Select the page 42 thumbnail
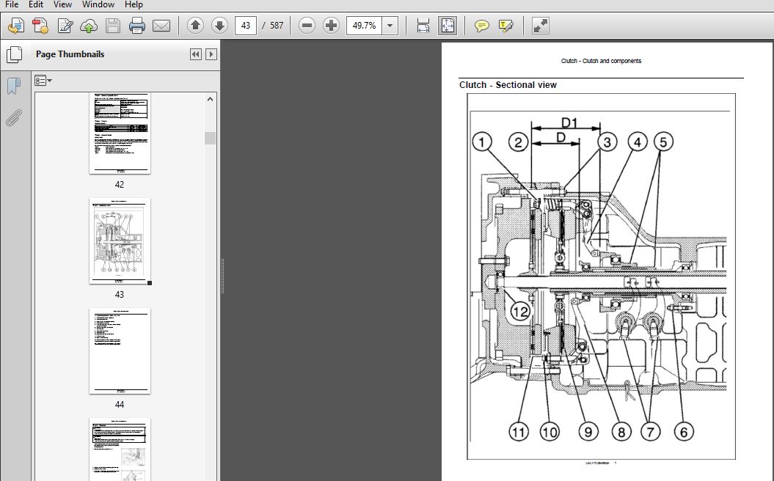Image resolution: width=774 pixels, height=481 pixels. coord(120,133)
